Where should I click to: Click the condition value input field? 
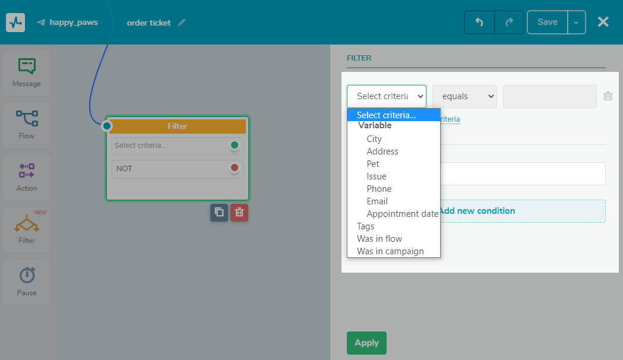549,96
